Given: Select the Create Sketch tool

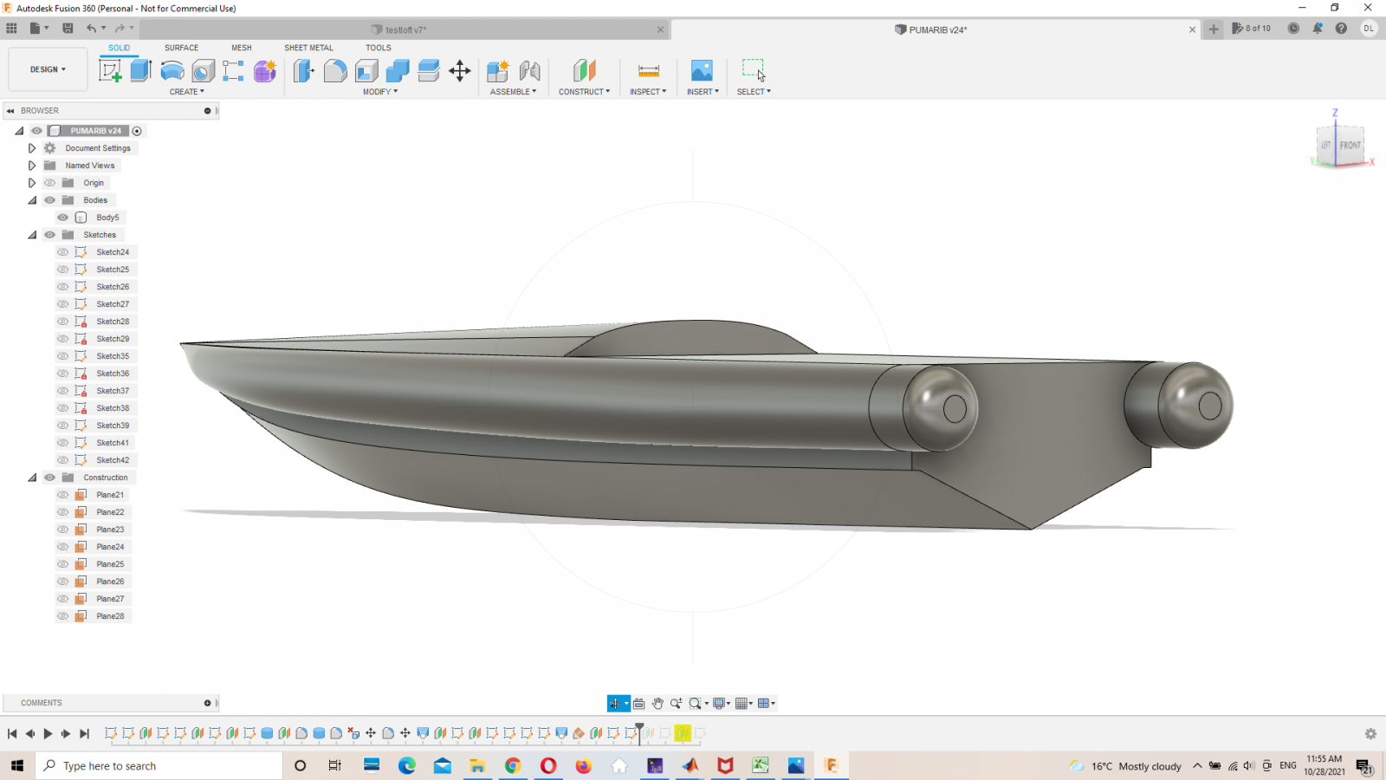Looking at the screenshot, I should coord(110,70).
